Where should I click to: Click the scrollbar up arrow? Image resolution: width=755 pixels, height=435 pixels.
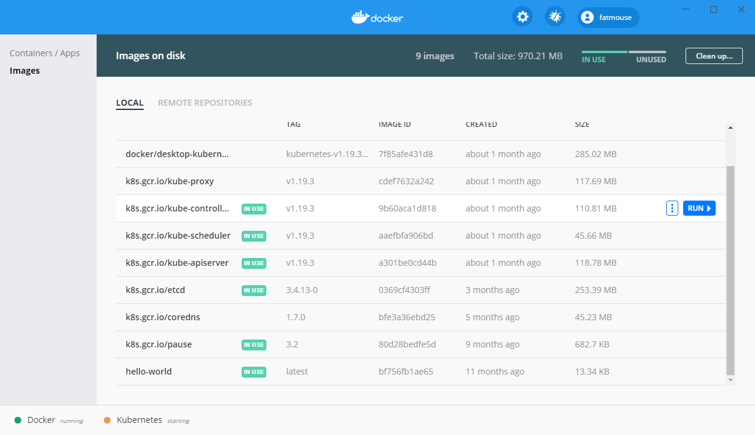click(731, 127)
